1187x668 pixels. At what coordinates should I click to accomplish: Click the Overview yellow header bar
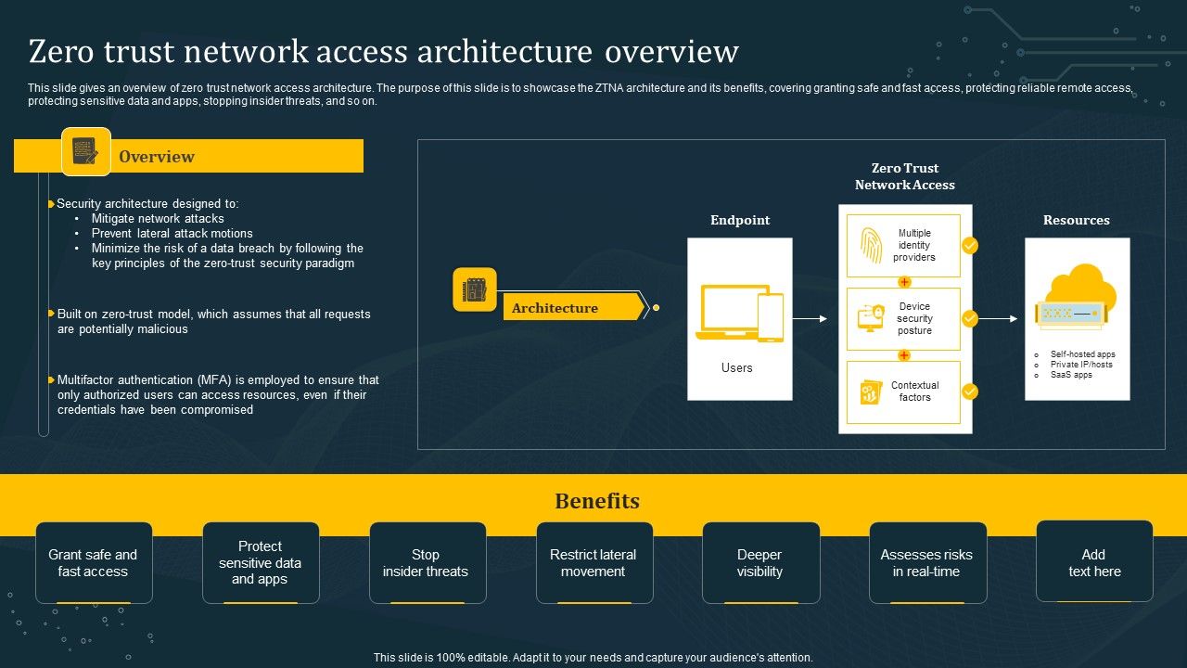tap(188, 156)
